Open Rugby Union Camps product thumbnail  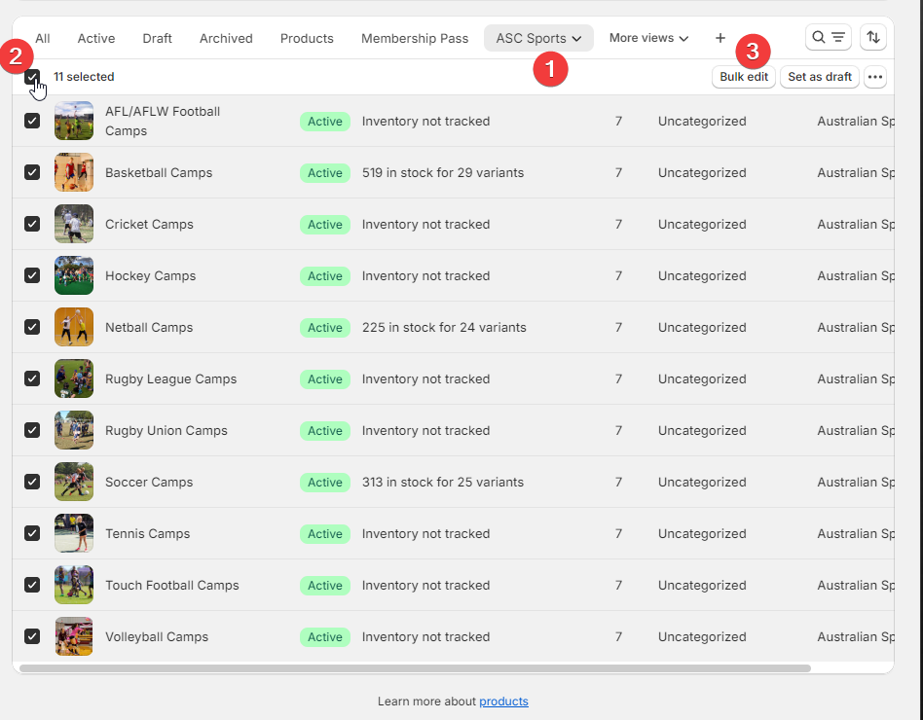coord(74,430)
